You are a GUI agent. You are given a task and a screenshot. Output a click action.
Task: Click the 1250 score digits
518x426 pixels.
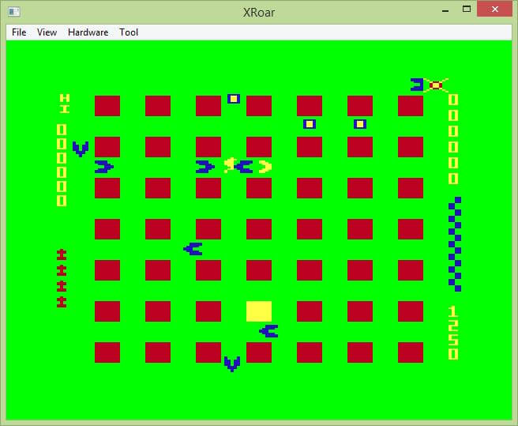point(453,333)
